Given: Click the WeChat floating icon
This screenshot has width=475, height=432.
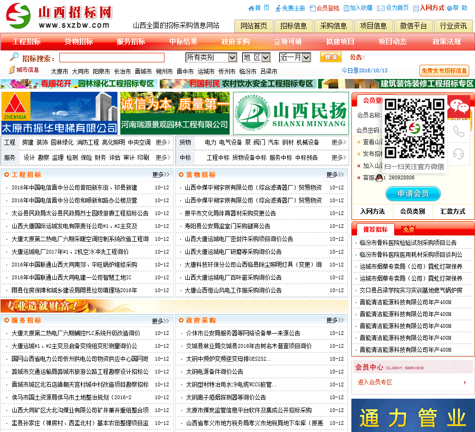Looking at the screenshot, I should (459, 106).
